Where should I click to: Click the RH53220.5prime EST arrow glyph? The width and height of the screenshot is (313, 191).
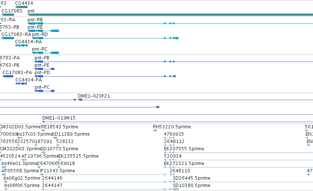(155, 131)
